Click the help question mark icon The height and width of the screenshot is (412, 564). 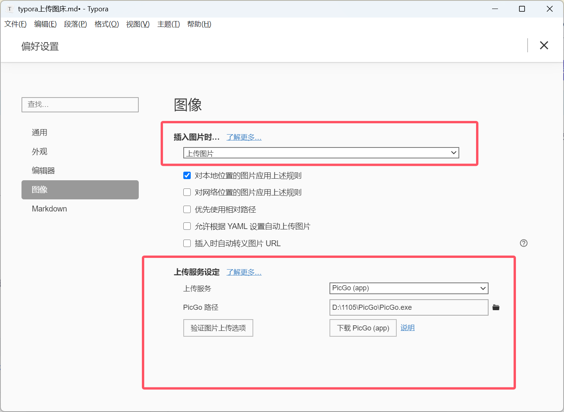(524, 243)
